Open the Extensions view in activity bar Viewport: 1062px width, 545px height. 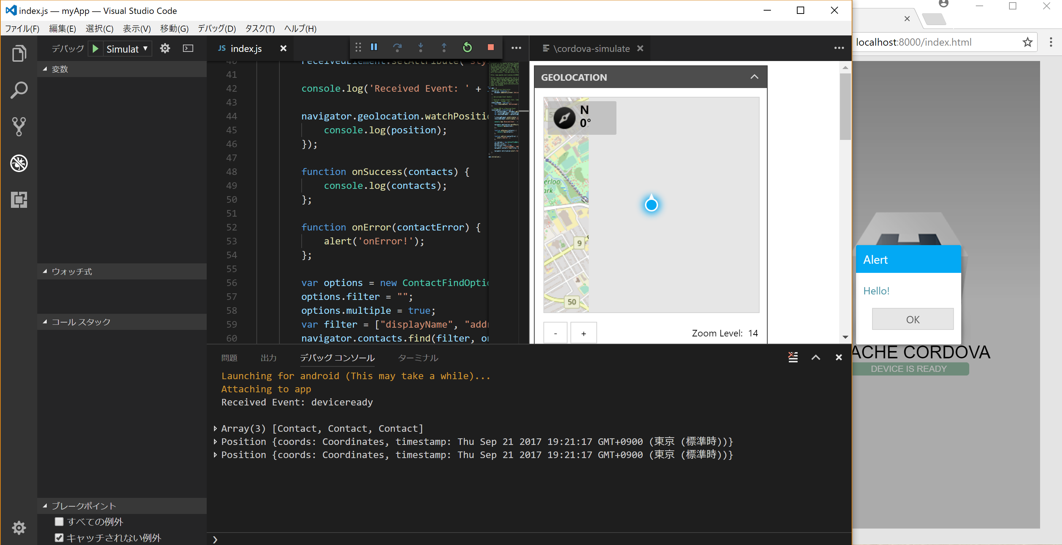[x=19, y=199]
